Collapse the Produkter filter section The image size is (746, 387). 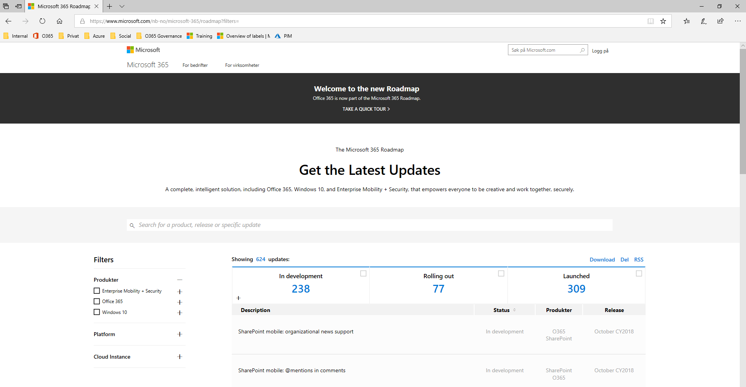tap(179, 280)
